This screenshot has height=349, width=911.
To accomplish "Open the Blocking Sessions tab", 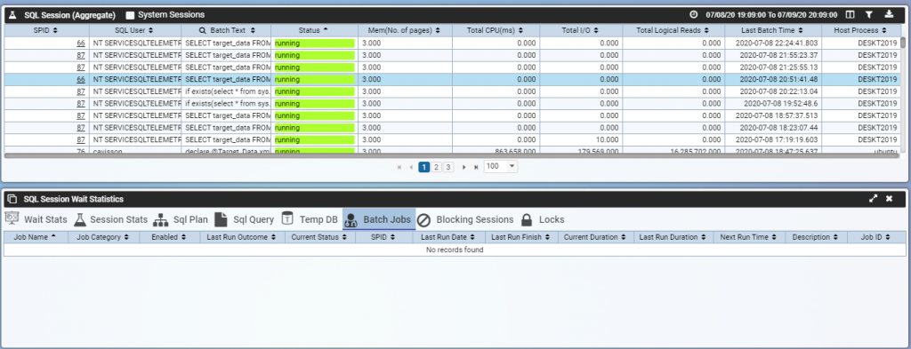I will [465, 219].
